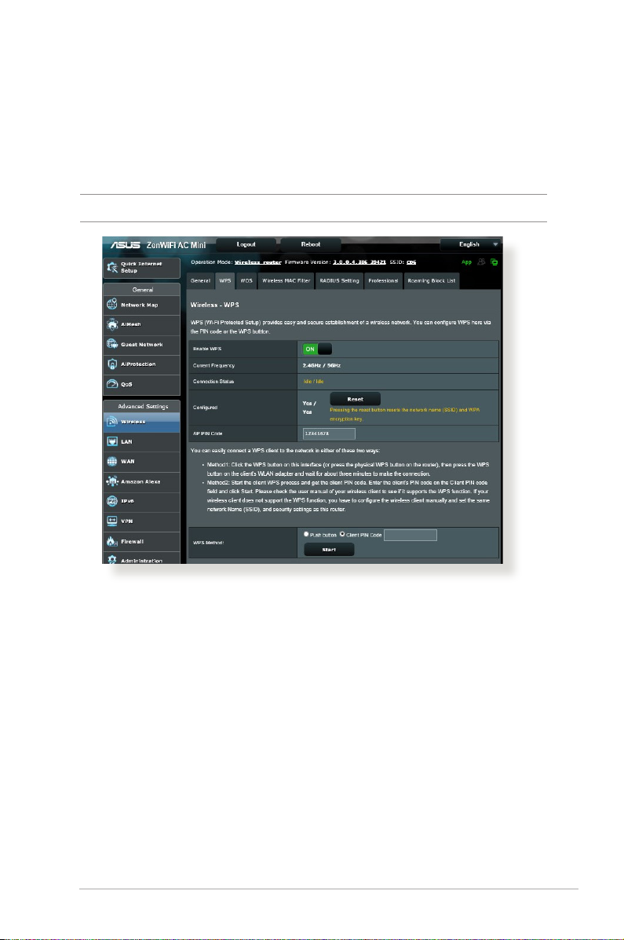This screenshot has width=624, height=940.
Task: Click the users status icon near App
Action: click(481, 262)
